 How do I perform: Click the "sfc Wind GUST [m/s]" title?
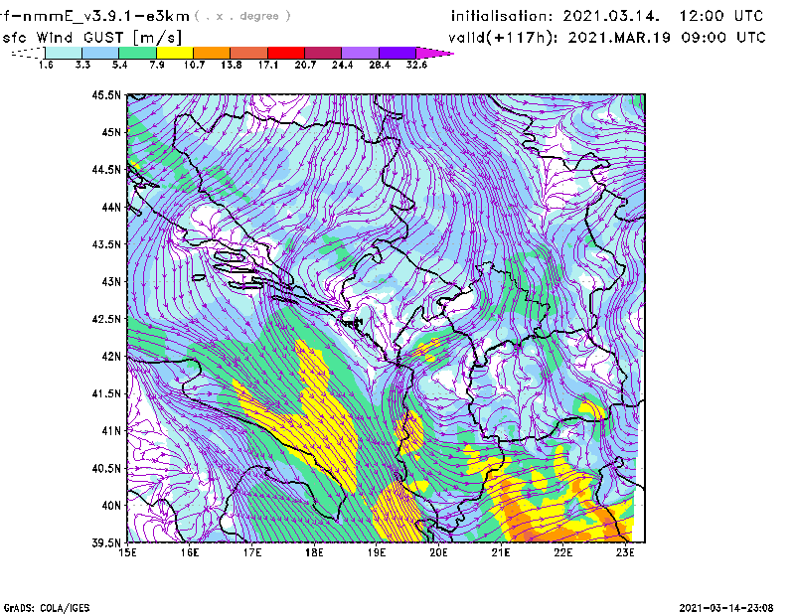point(91,38)
